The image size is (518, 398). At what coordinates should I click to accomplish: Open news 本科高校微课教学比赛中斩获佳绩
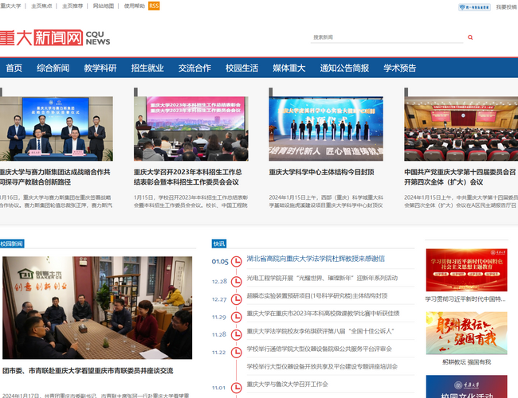[323, 314]
